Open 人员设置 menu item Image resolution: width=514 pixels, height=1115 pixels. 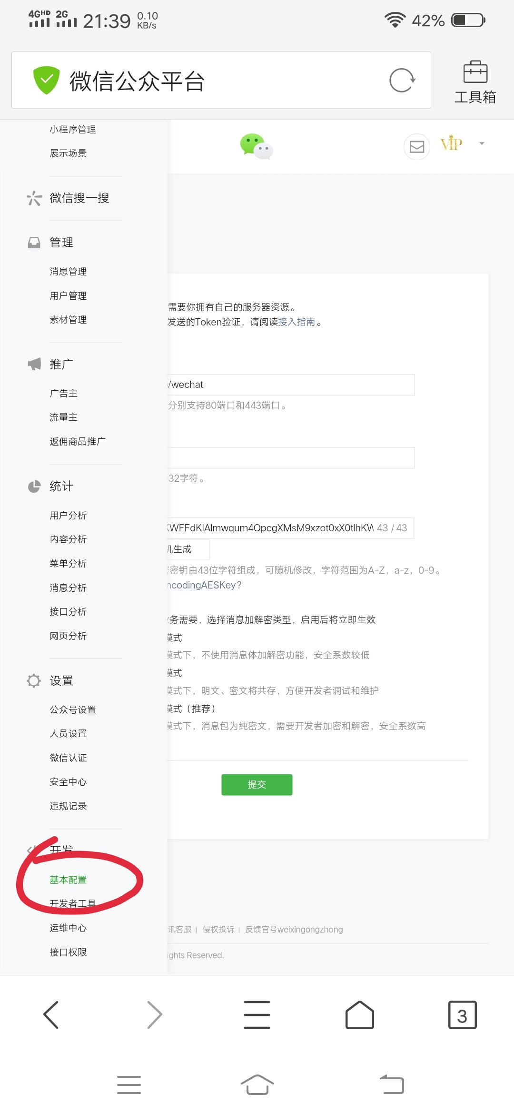(68, 734)
